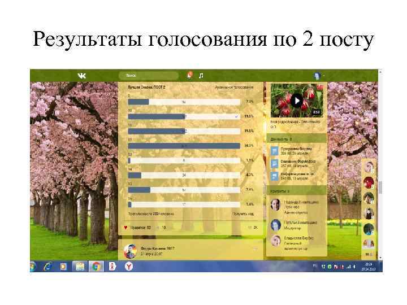Open the fifth round dark chat avatar

[x=369, y=229]
